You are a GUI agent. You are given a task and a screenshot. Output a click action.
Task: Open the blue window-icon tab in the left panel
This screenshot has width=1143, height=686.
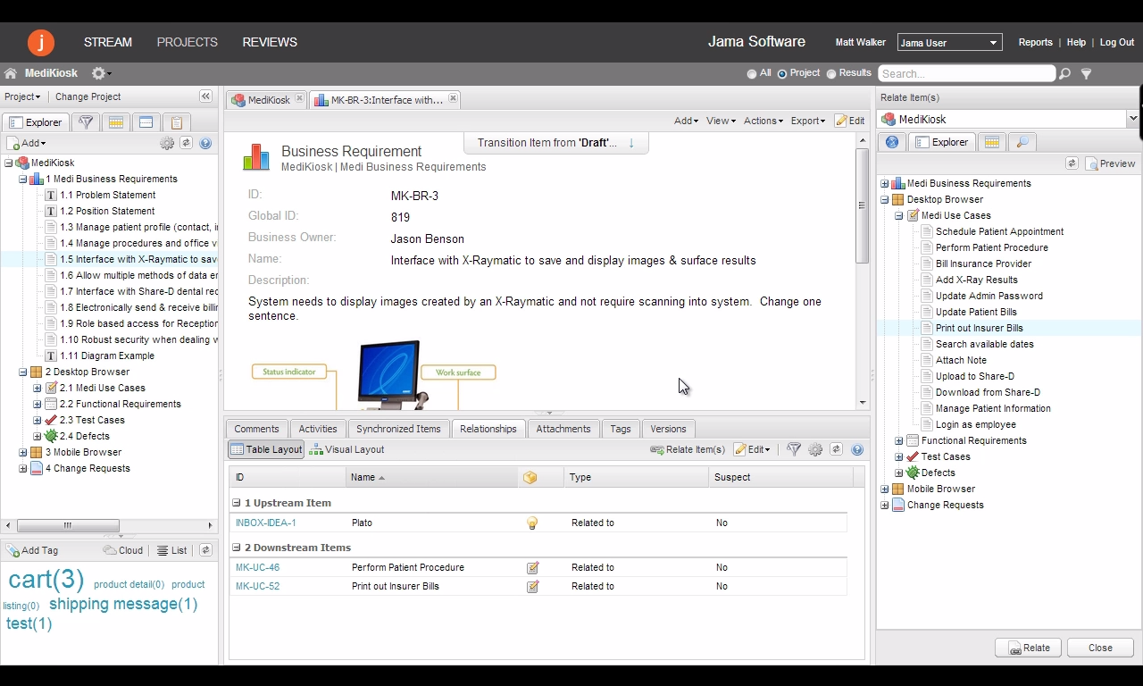146,122
